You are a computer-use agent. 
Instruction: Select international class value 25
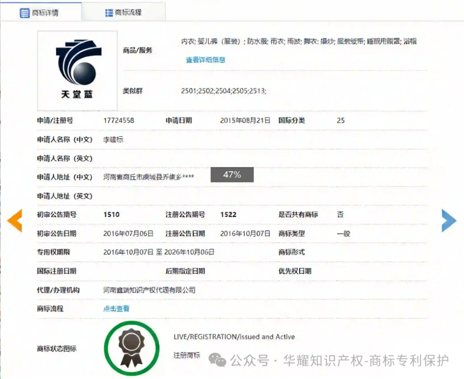tap(341, 120)
